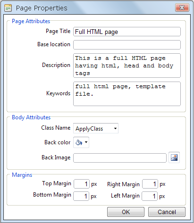Select the Top Margin value box
This screenshot has height=223, width=194.
82,184
